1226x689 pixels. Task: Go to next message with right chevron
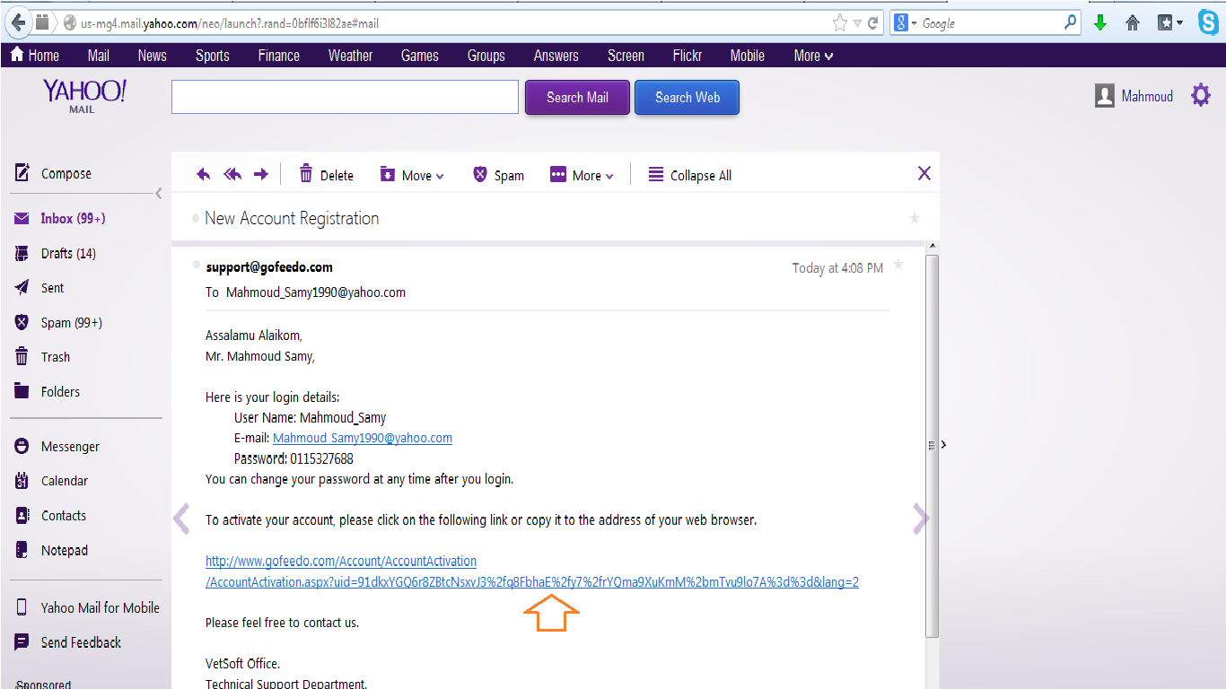coord(921,519)
